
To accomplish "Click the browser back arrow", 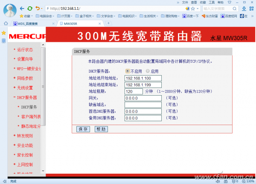I will click(22, 9).
